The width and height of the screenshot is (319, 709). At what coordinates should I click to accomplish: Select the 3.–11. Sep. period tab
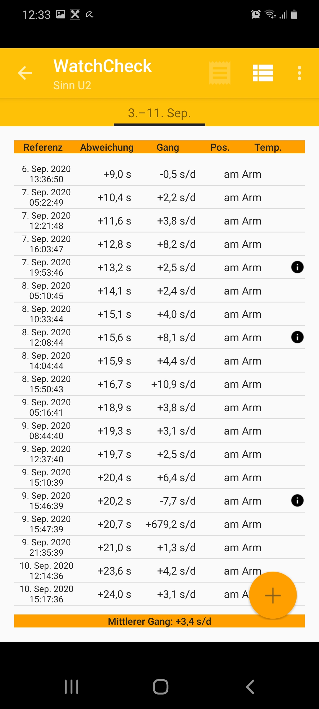[159, 113]
